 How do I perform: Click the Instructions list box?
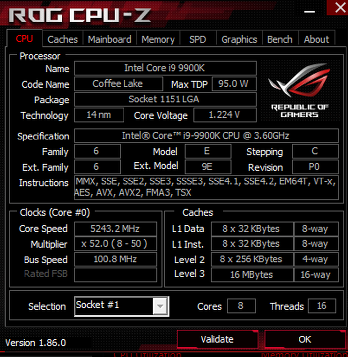click(206, 187)
